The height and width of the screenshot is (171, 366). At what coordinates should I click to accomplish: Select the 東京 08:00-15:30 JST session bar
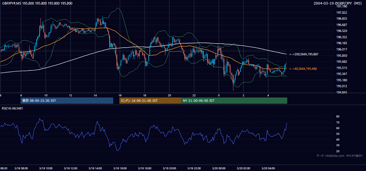point(67,101)
